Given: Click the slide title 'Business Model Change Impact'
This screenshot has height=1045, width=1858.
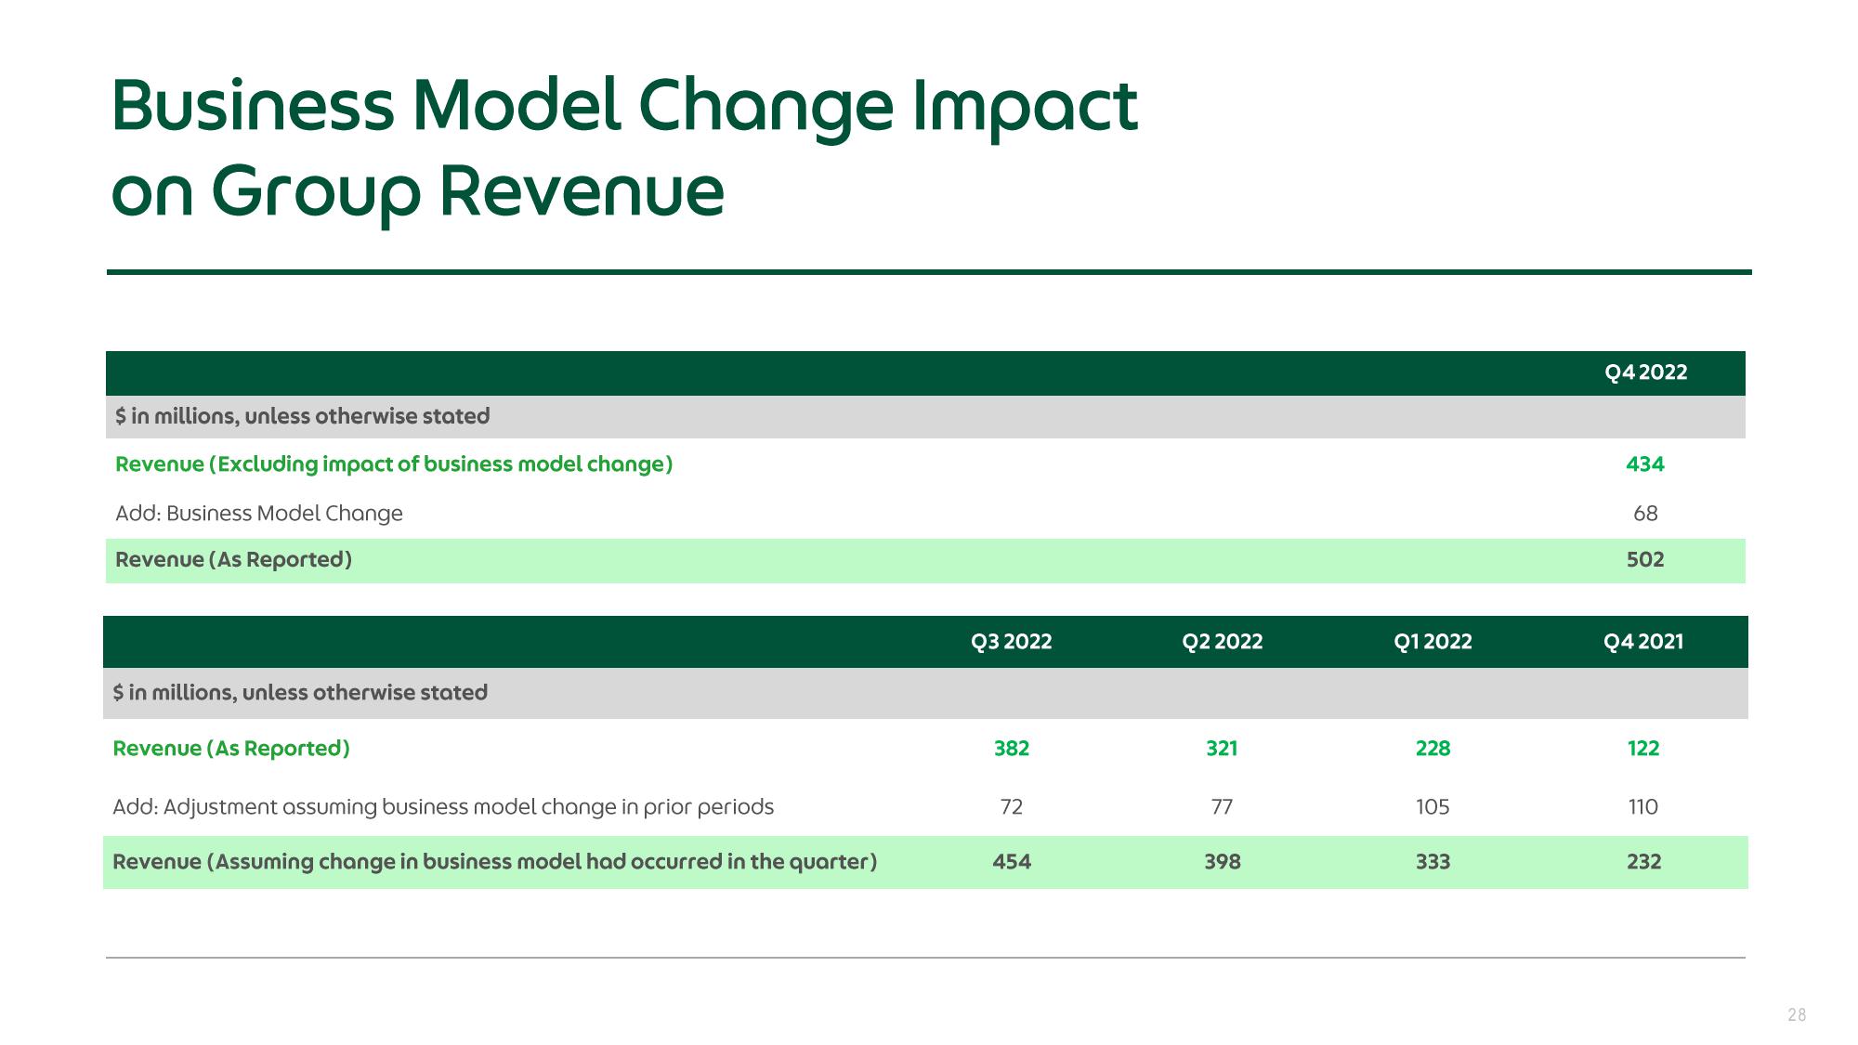Looking at the screenshot, I should click(624, 108).
